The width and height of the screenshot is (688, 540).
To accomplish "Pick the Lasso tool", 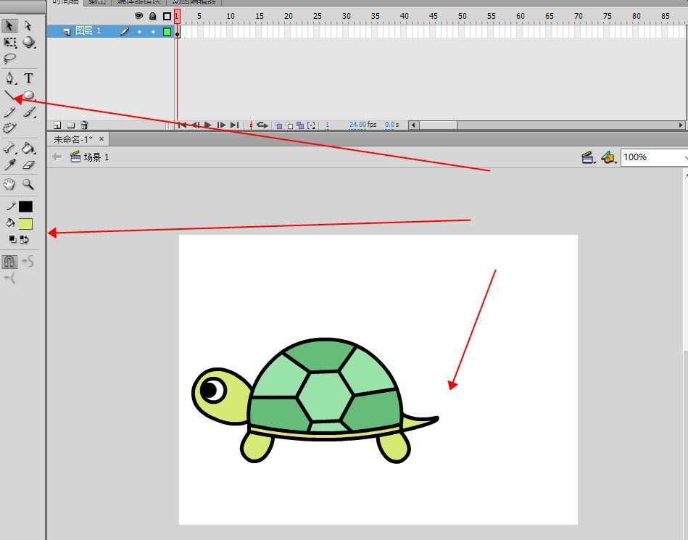I will click(x=10, y=59).
